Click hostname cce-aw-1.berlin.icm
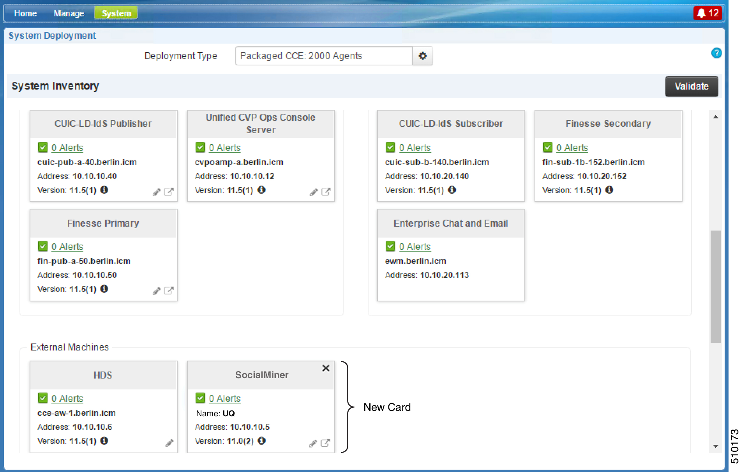The width and height of the screenshot is (741, 472). pyautogui.click(x=76, y=413)
